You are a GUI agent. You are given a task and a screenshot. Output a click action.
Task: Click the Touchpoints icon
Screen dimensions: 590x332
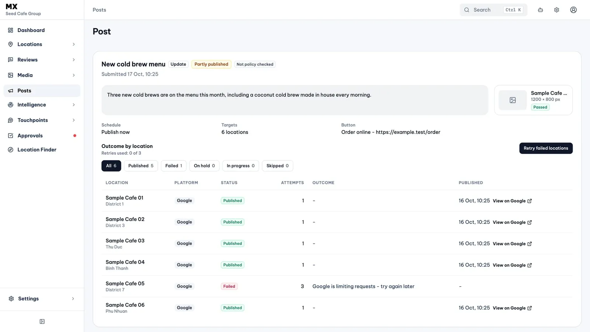11,120
